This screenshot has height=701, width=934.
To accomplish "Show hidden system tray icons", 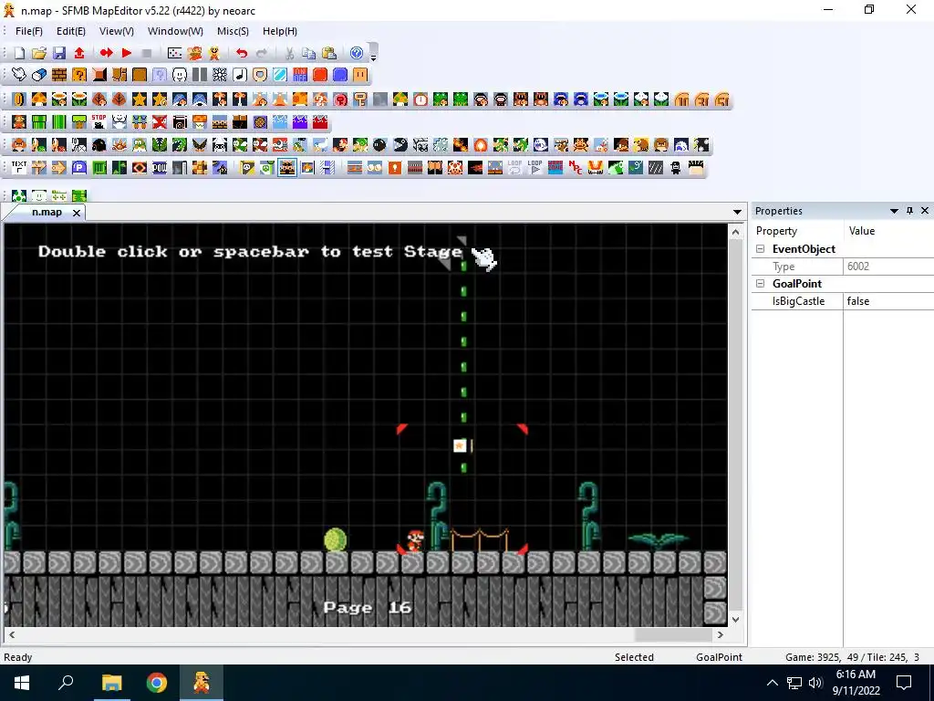I will (772, 683).
